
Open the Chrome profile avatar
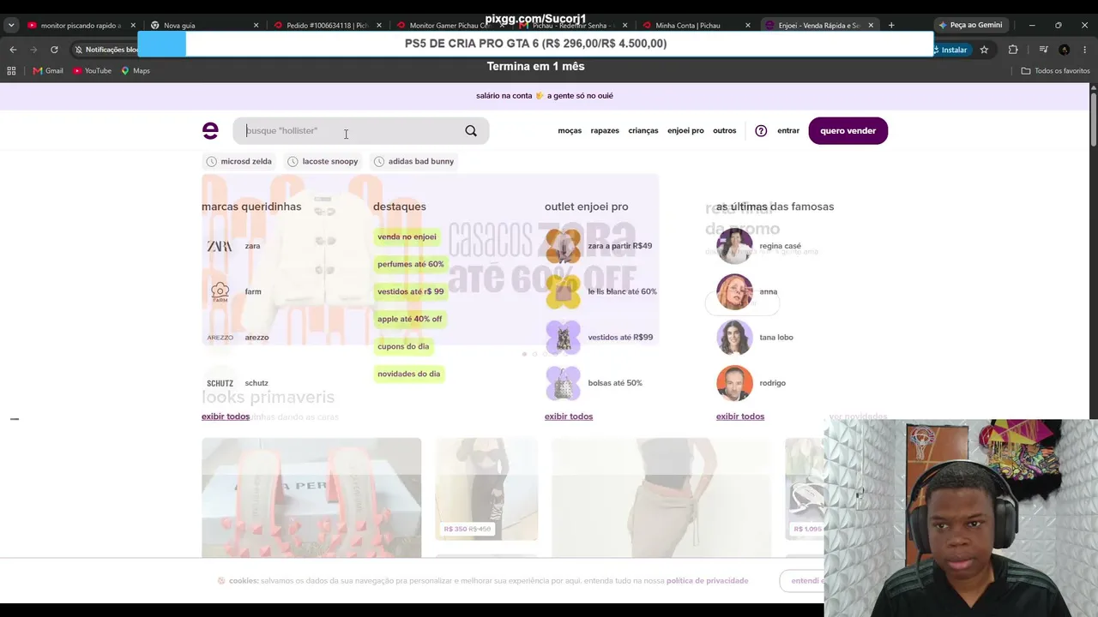click(x=1065, y=50)
